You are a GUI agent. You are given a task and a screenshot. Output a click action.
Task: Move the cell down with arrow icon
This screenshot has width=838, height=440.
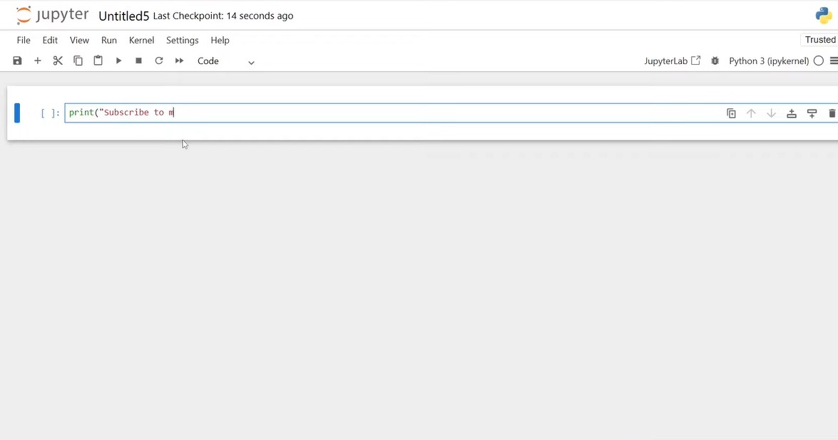771,113
